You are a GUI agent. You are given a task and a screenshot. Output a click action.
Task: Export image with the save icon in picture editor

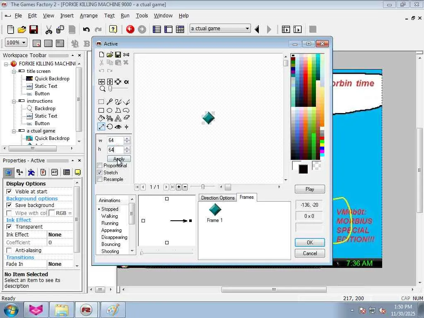[x=118, y=55]
